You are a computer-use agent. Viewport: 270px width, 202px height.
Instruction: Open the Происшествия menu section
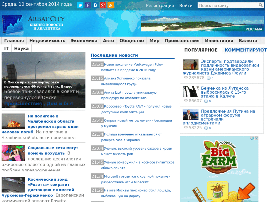coord(182,41)
